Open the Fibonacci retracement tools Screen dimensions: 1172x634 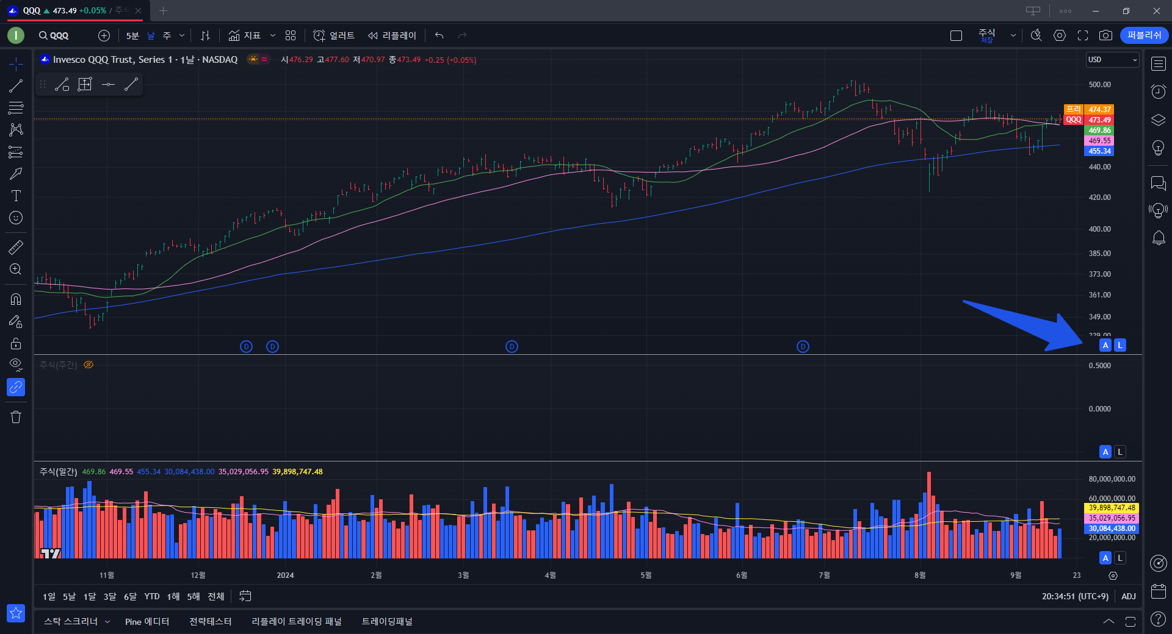click(16, 108)
